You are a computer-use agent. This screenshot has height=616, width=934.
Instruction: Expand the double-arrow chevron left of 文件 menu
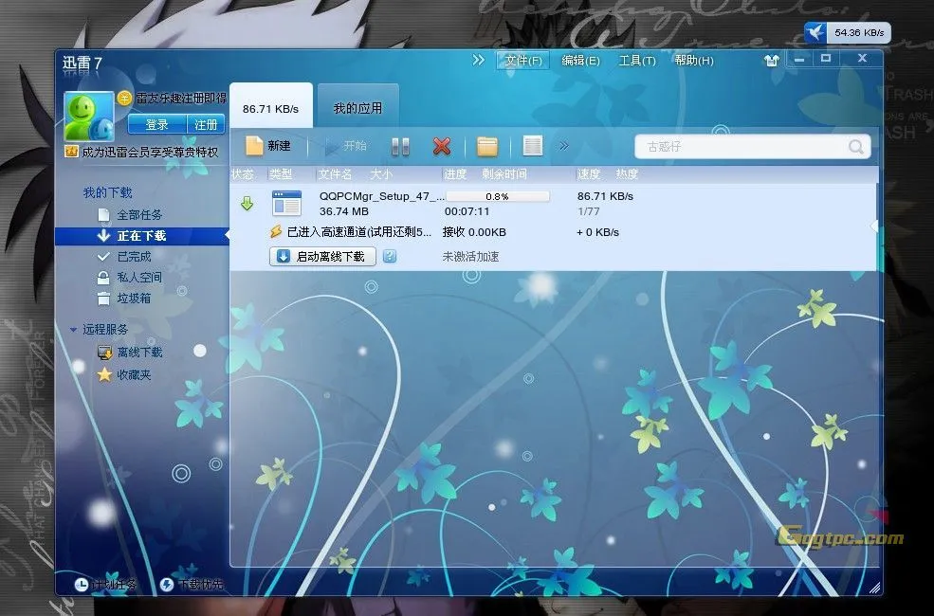(x=479, y=60)
